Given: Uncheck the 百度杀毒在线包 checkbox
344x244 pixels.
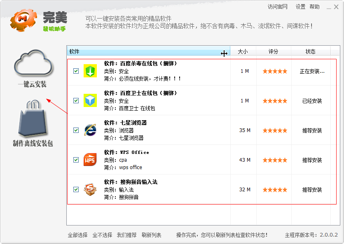Looking at the screenshot, I should point(75,71).
